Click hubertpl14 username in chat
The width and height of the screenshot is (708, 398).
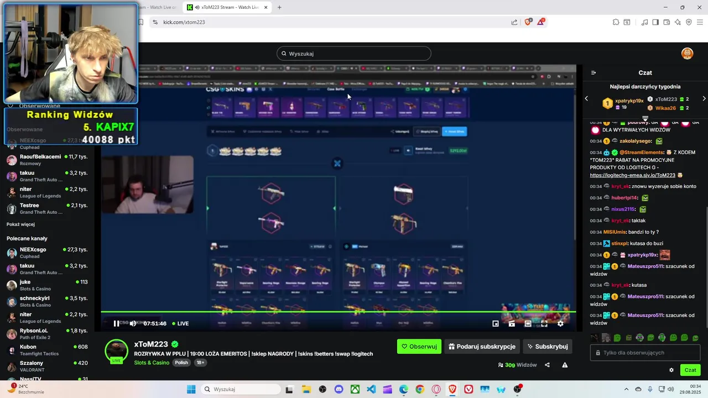click(x=624, y=198)
